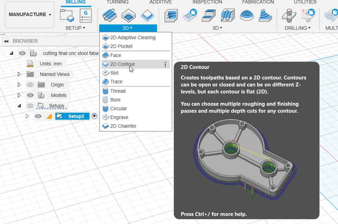Collapse the Setups node
This screenshot has height=224, width=338.
tap(19, 106)
